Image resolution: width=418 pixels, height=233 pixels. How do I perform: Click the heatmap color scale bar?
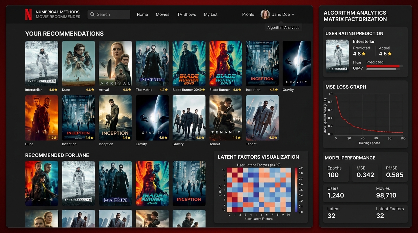[296, 190]
